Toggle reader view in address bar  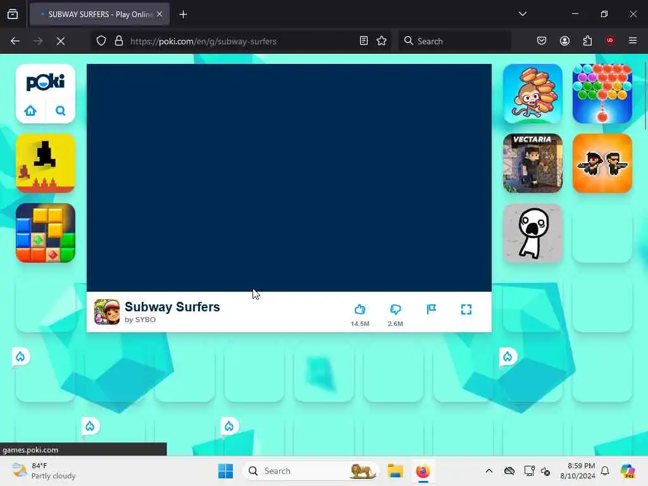364,41
